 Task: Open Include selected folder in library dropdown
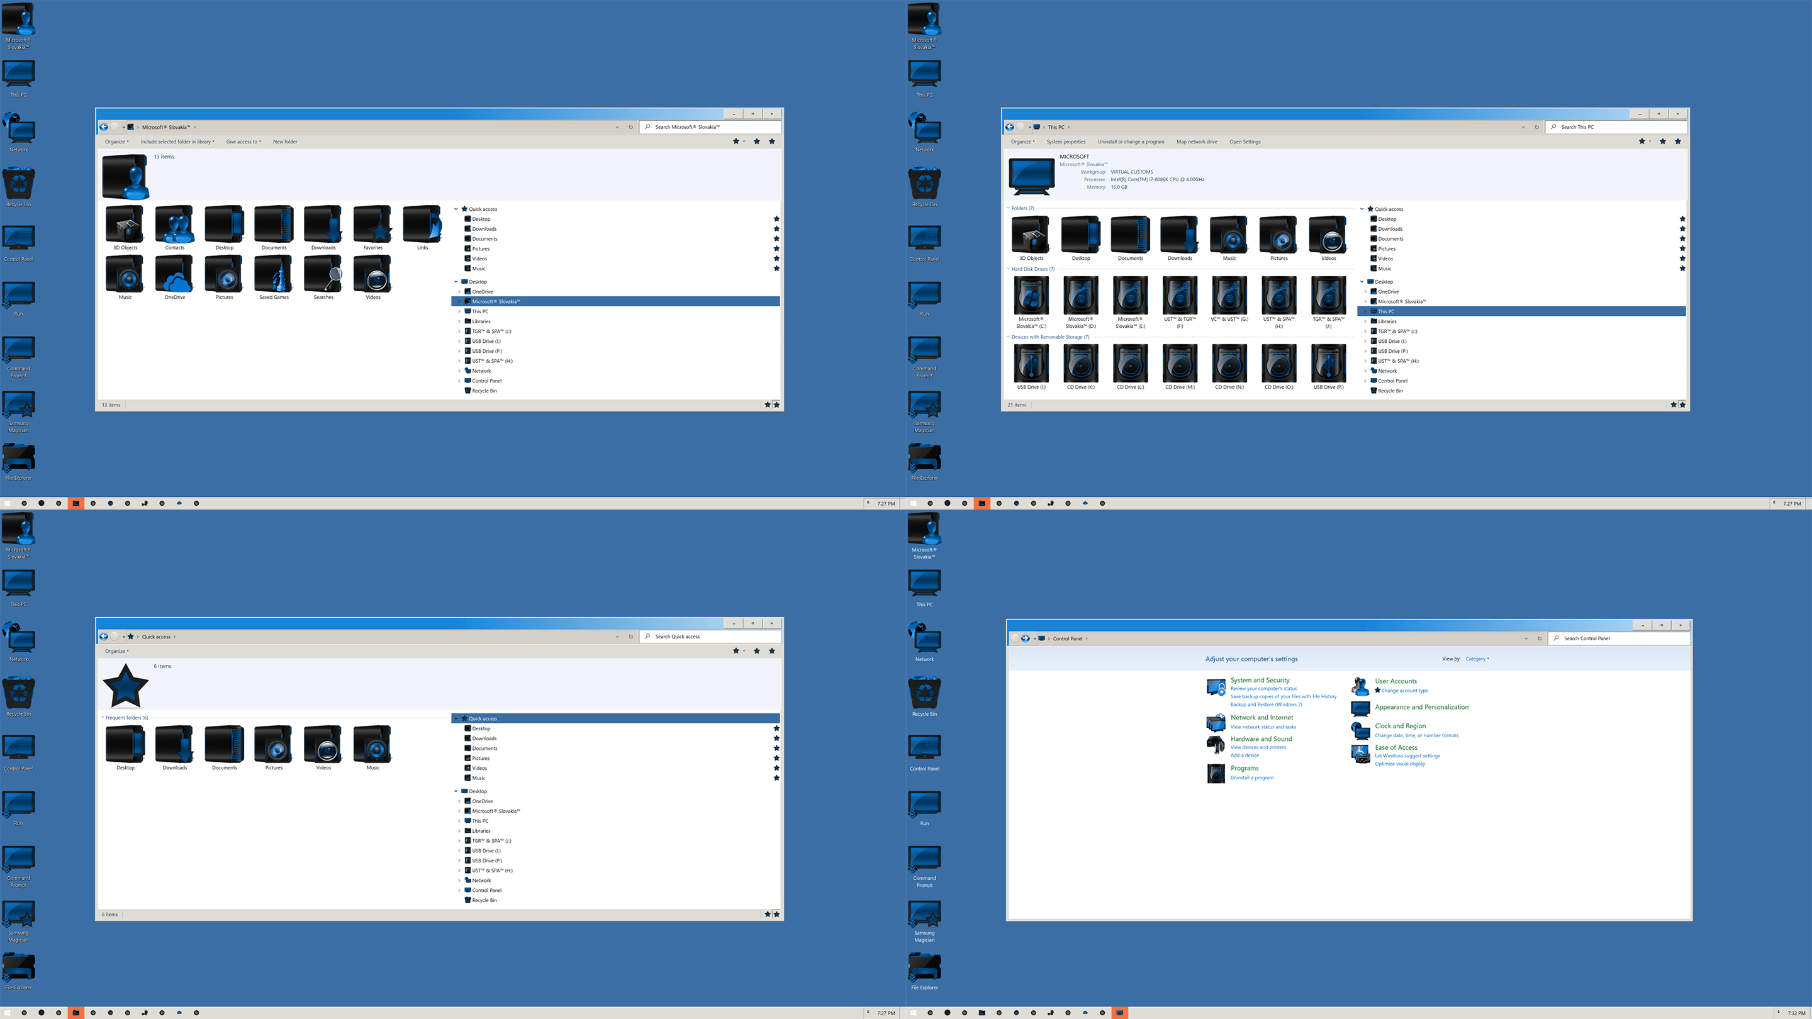tap(177, 142)
